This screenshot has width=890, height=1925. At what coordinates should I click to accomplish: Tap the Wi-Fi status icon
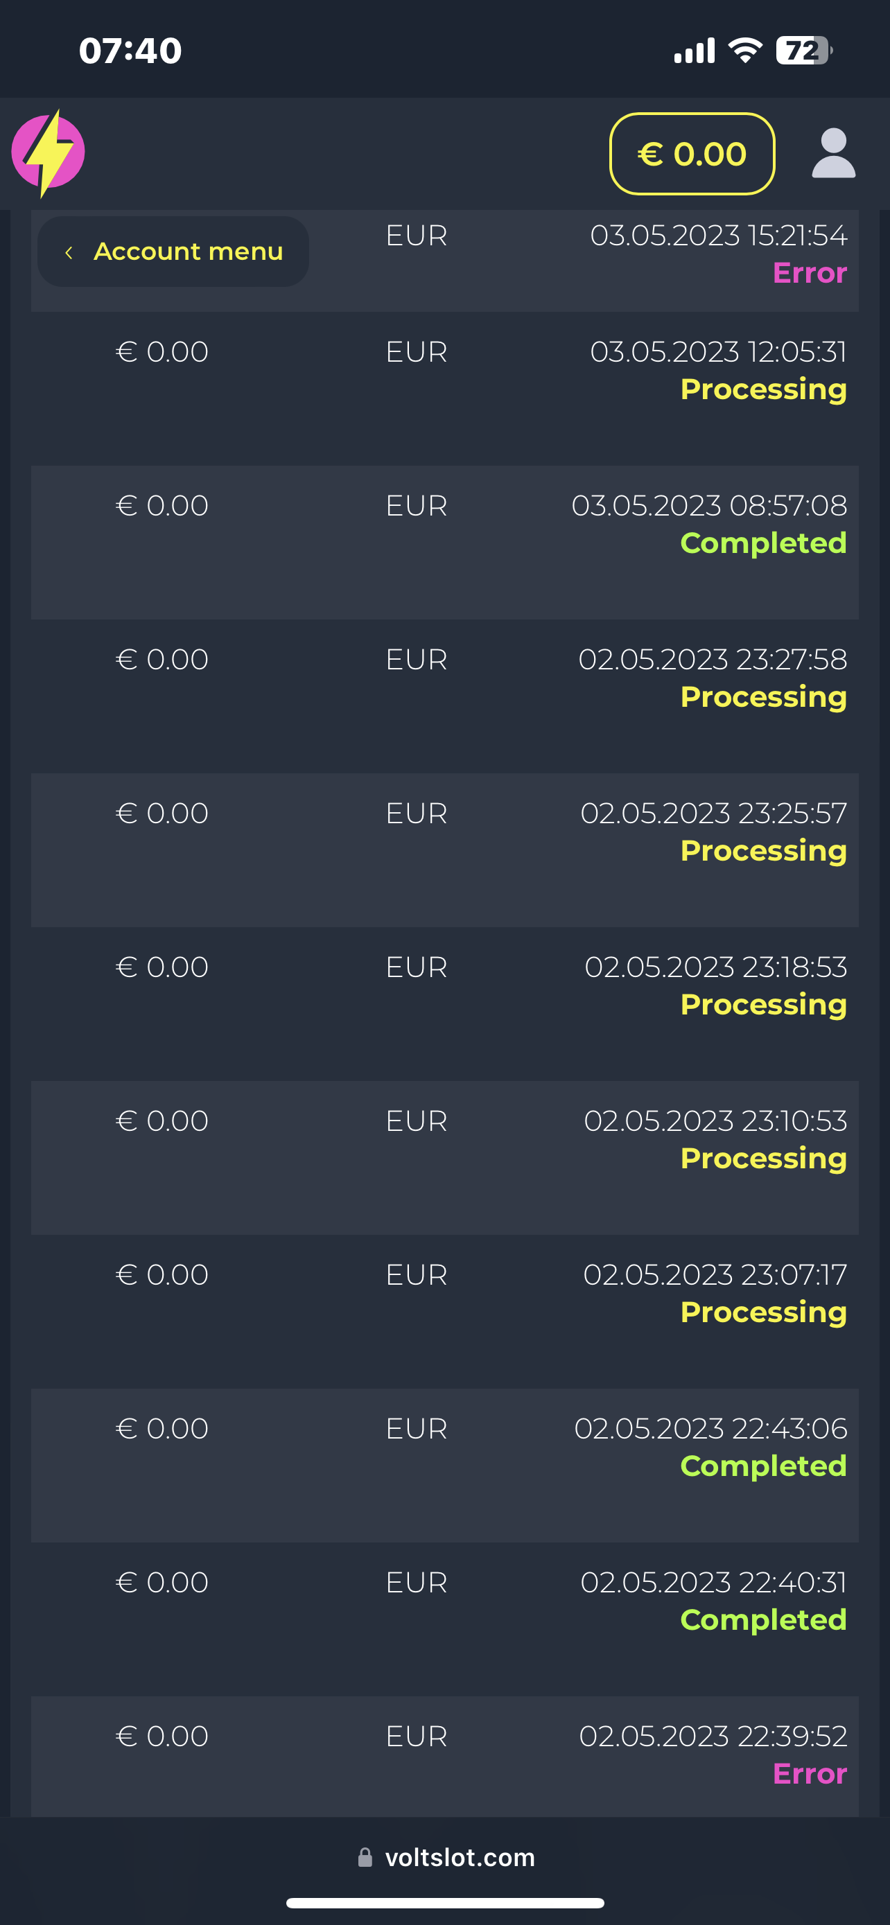745,50
